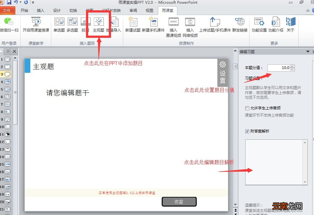Open the View (视图) tab
The height and width of the screenshot is (215, 314).
click(x=149, y=10)
